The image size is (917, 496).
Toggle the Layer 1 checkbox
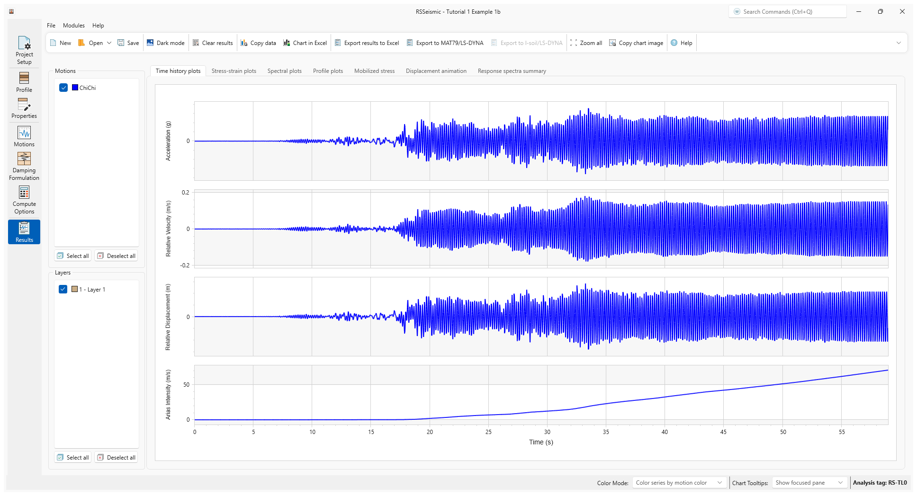[63, 289]
